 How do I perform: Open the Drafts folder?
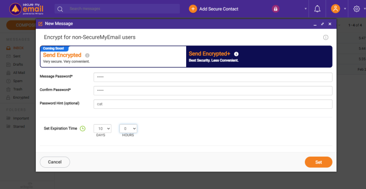pyautogui.click(x=18, y=64)
